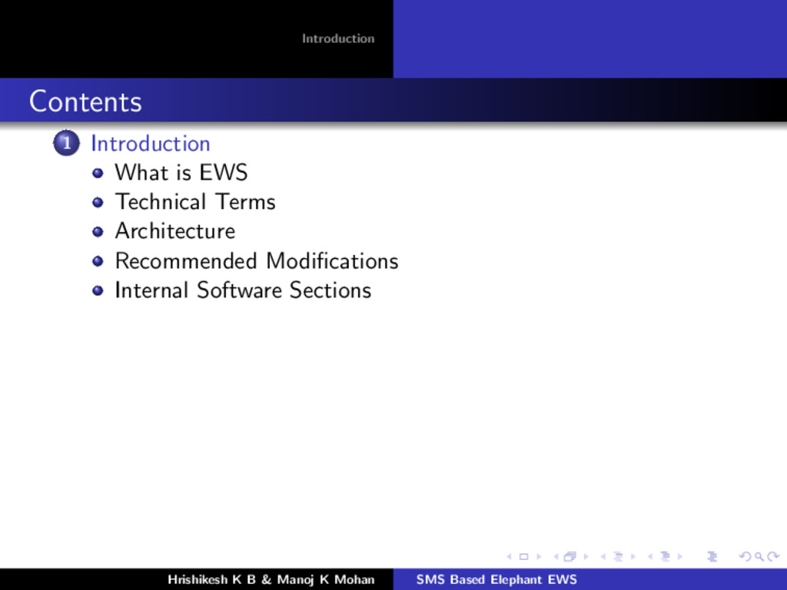This screenshot has width=787, height=590.
Task: Click the bullet beside Architecture
Action: pos(98,232)
